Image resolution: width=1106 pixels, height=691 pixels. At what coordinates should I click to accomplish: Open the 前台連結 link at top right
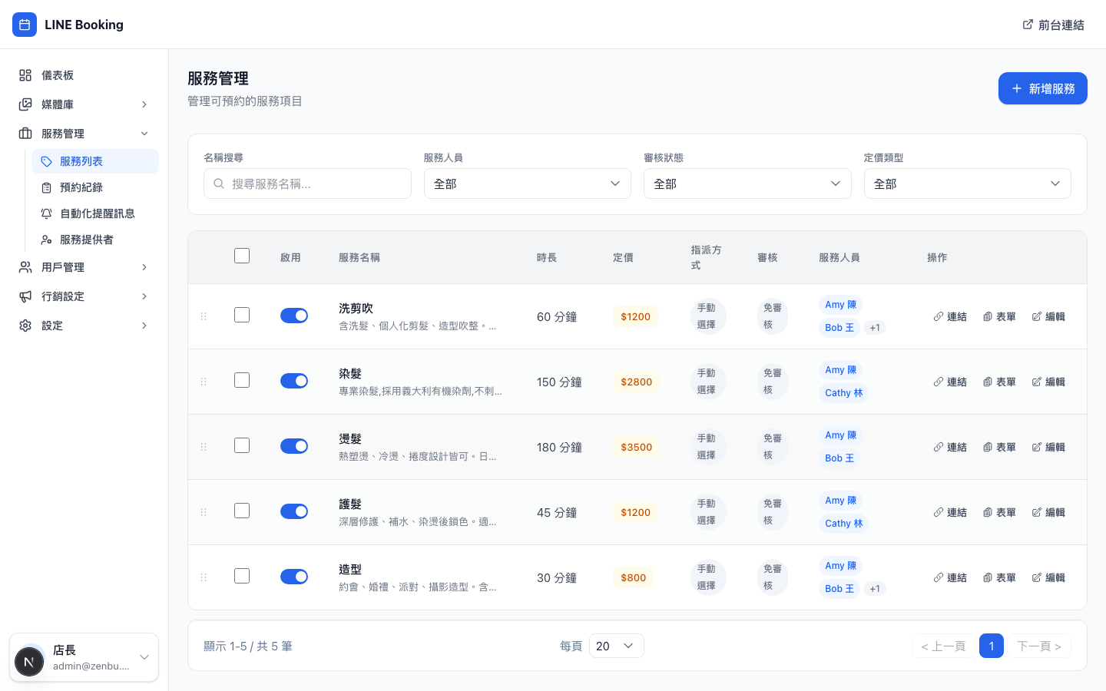click(1053, 25)
